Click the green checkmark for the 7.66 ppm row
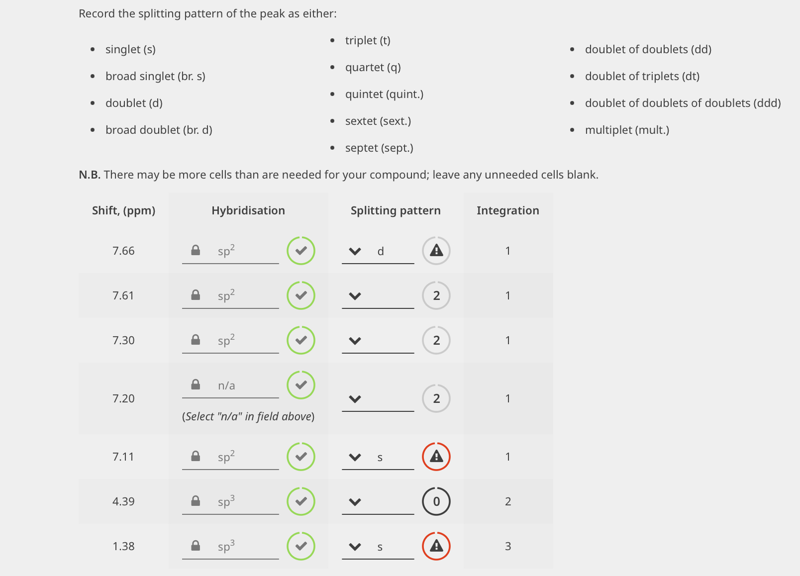This screenshot has height=576, width=800. pos(300,251)
